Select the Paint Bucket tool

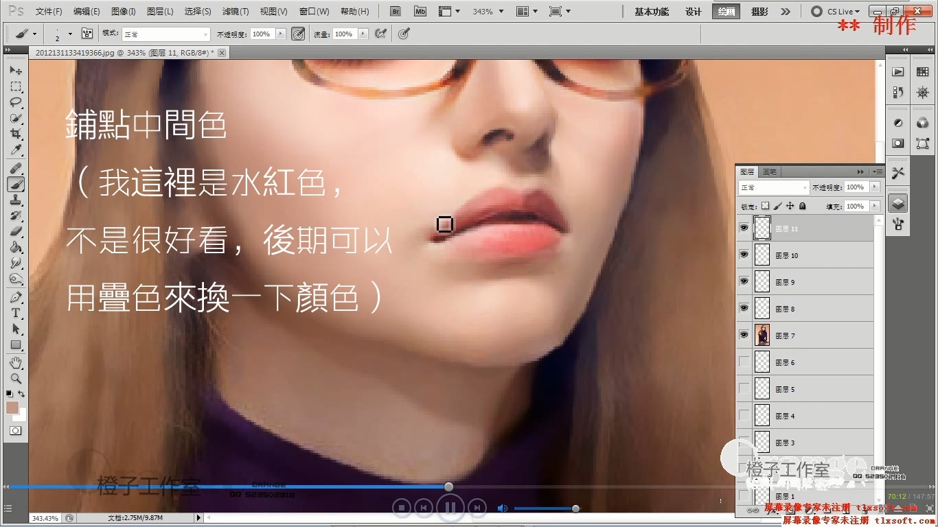(x=16, y=247)
